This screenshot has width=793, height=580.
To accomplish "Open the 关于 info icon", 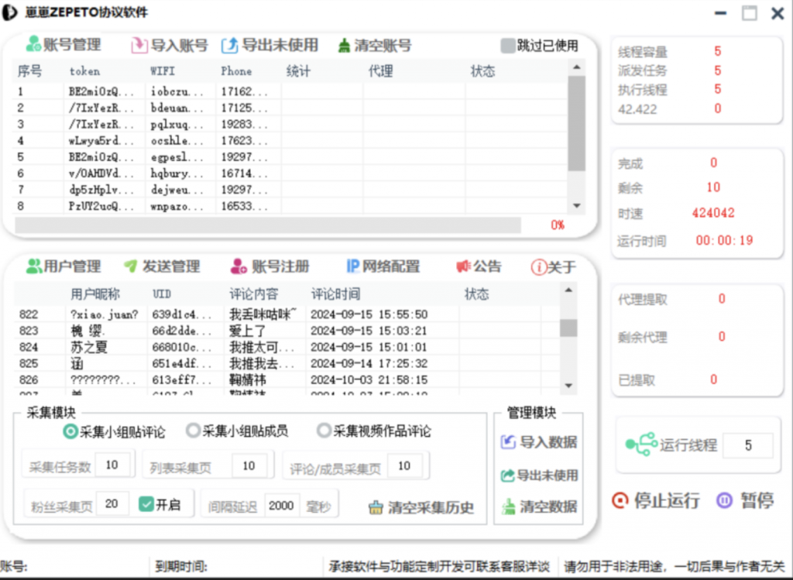I will click(x=539, y=267).
